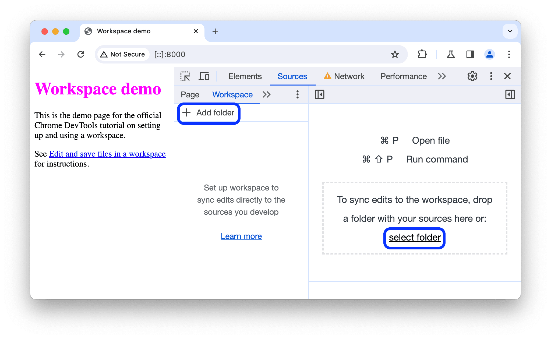This screenshot has width=551, height=339.
Task: Click the inspect element icon
Action: pyautogui.click(x=185, y=76)
